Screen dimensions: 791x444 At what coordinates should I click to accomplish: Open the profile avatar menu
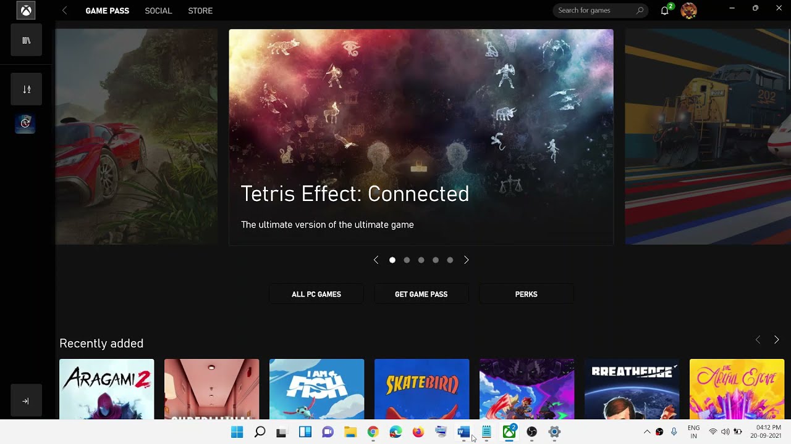point(688,10)
